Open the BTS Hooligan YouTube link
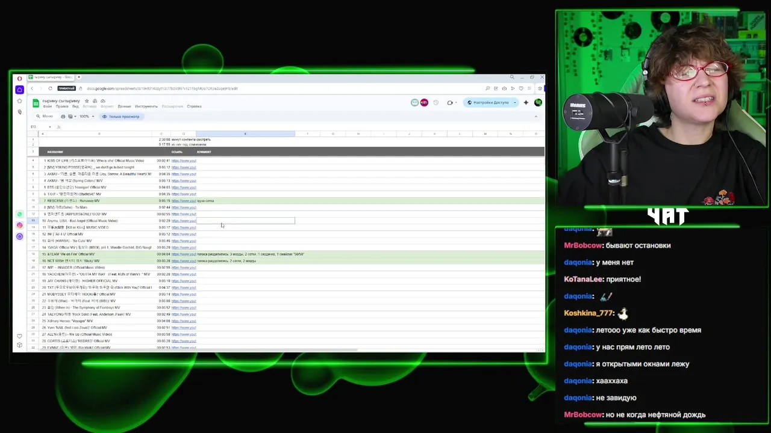771x433 pixels. 184,187
